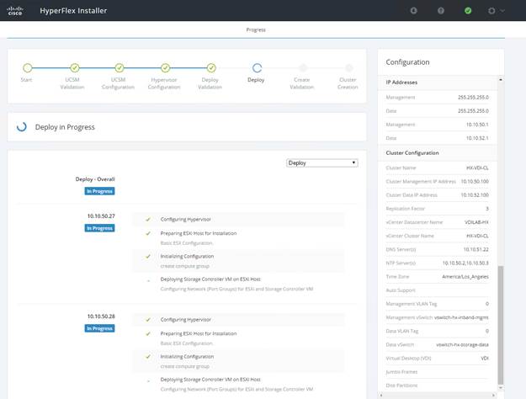Click the Deploy step spinner circle
The image size is (526, 399).
[x=257, y=68]
